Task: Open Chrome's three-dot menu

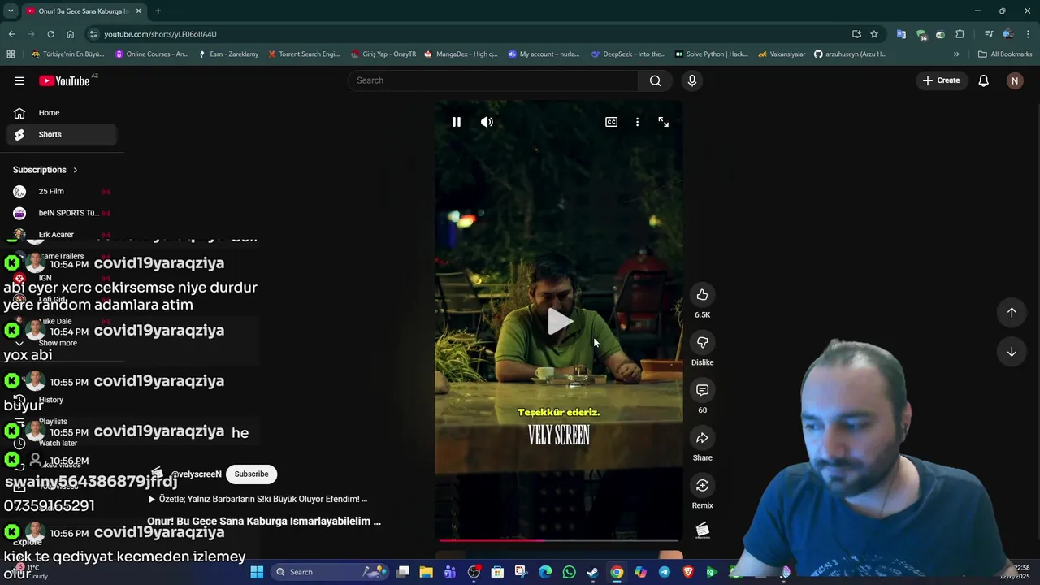Action: (1029, 34)
